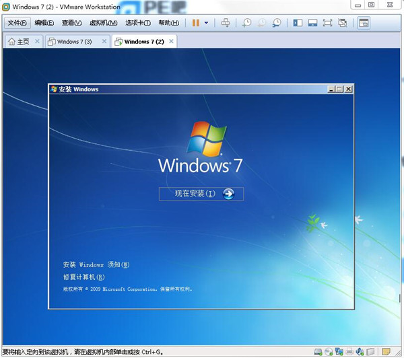The image size is (404, 358).
Task: Enter full screen mode icon
Action: pos(327,23)
